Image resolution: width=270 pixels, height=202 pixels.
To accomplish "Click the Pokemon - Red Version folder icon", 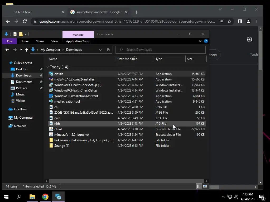I will (51, 140).
